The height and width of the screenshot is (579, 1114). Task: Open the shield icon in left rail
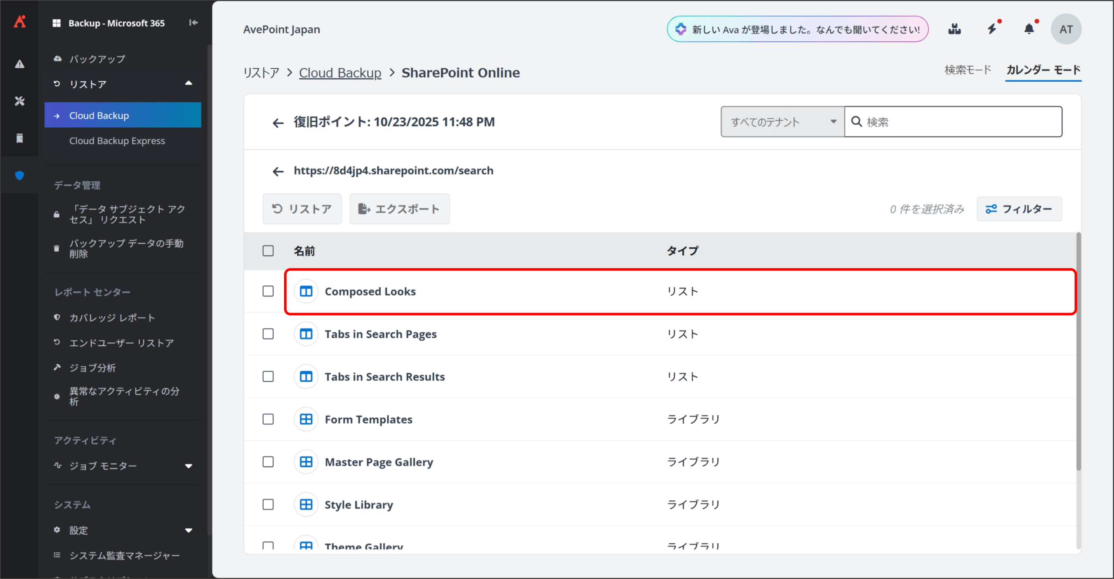pos(20,176)
